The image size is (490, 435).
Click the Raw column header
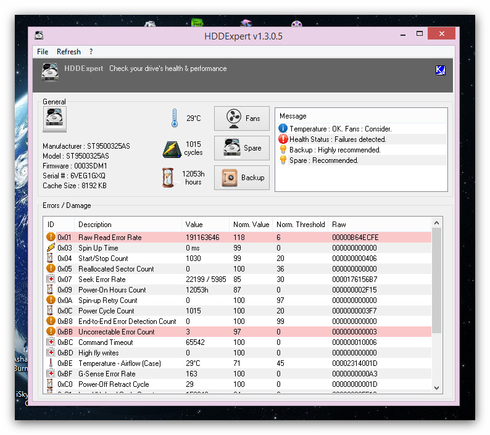[380, 225]
